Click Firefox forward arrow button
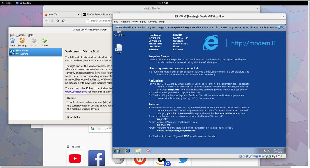The width and height of the screenshot is (310, 168). (52, 21)
